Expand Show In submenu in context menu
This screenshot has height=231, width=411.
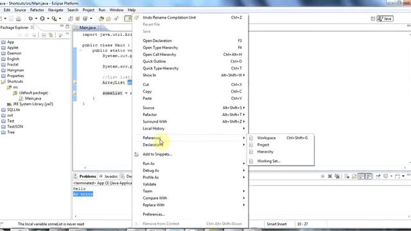190,75
